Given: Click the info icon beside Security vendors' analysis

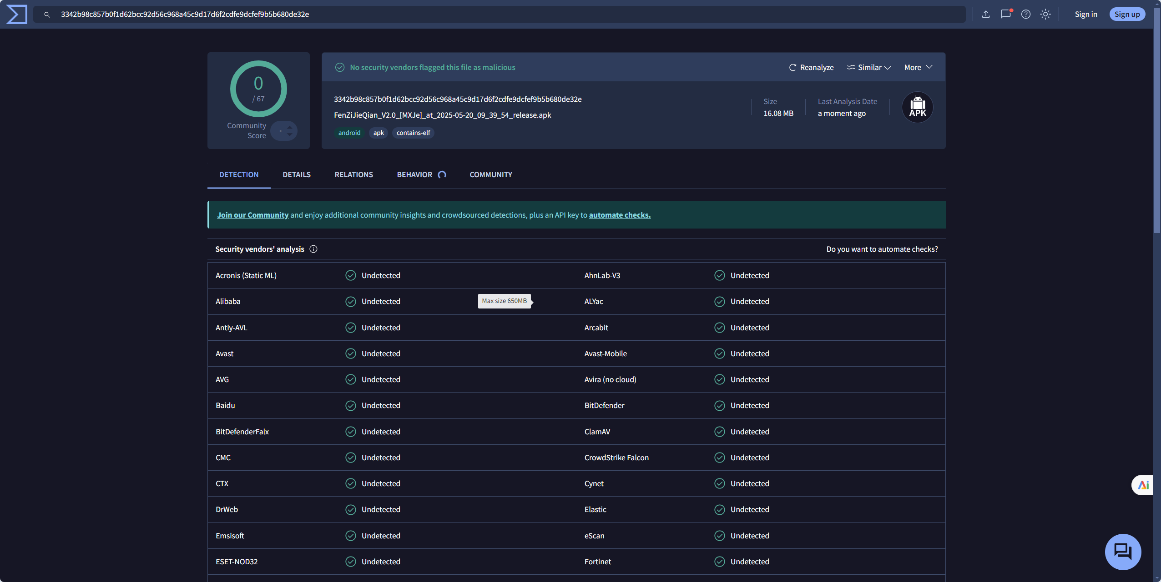Looking at the screenshot, I should (x=313, y=249).
